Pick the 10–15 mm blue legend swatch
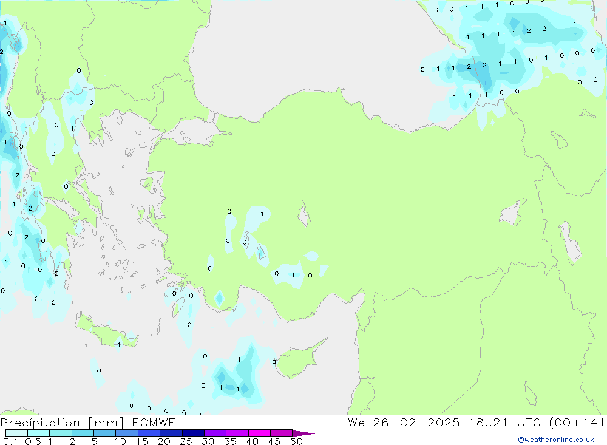Viewport: 607px width, 445px height. tap(127, 433)
